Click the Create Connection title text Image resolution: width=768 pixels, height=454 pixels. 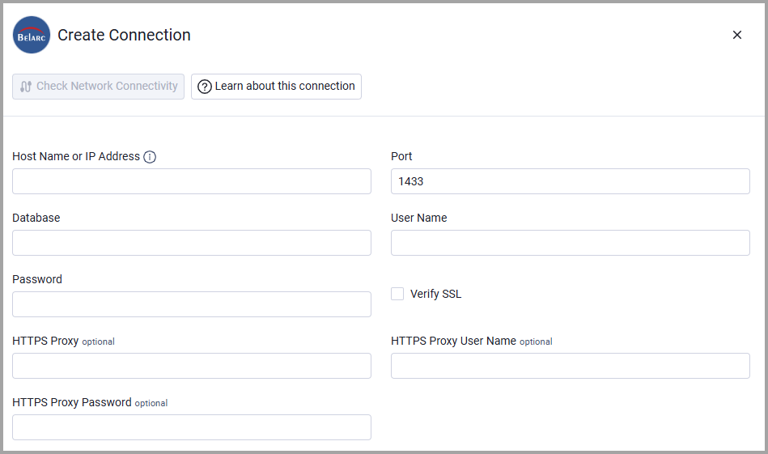point(124,35)
